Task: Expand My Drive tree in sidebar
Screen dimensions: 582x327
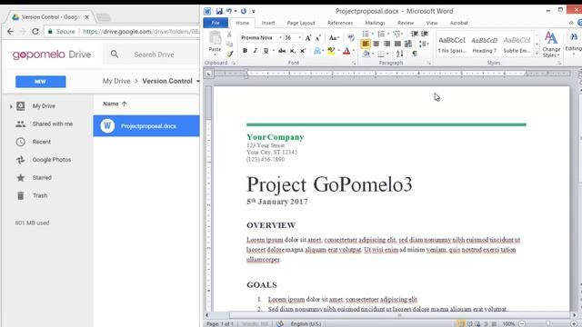Action: [x=11, y=106]
